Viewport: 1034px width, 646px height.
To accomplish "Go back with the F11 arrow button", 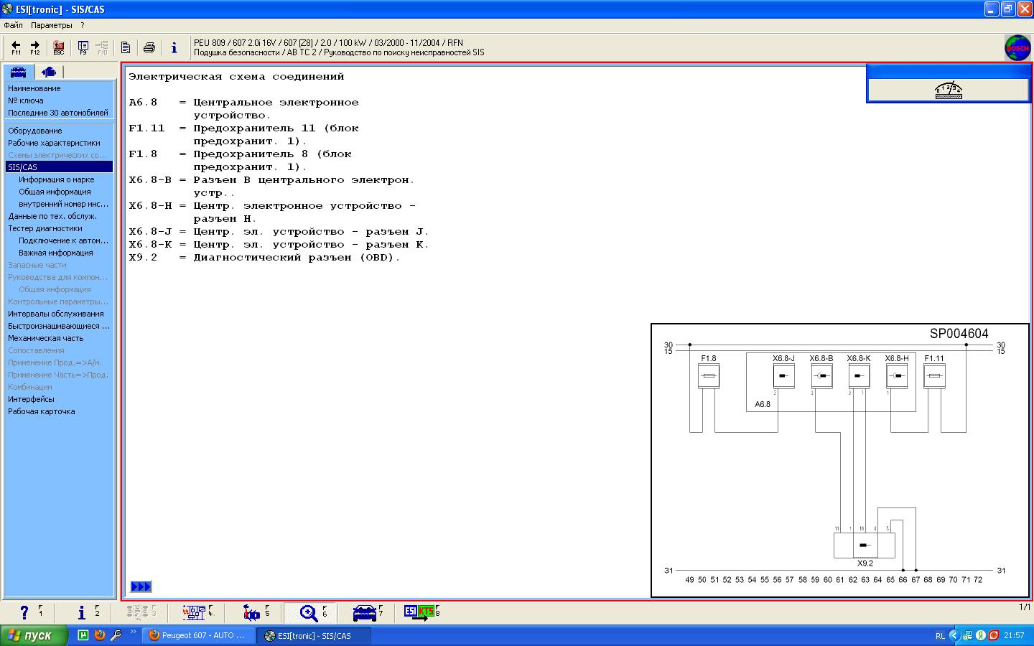I will pos(16,47).
